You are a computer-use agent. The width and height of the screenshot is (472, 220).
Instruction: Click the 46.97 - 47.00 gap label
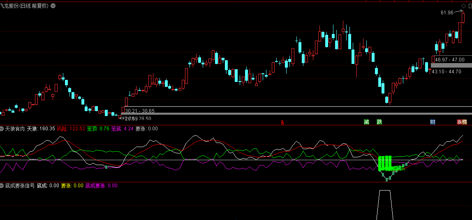point(449,60)
